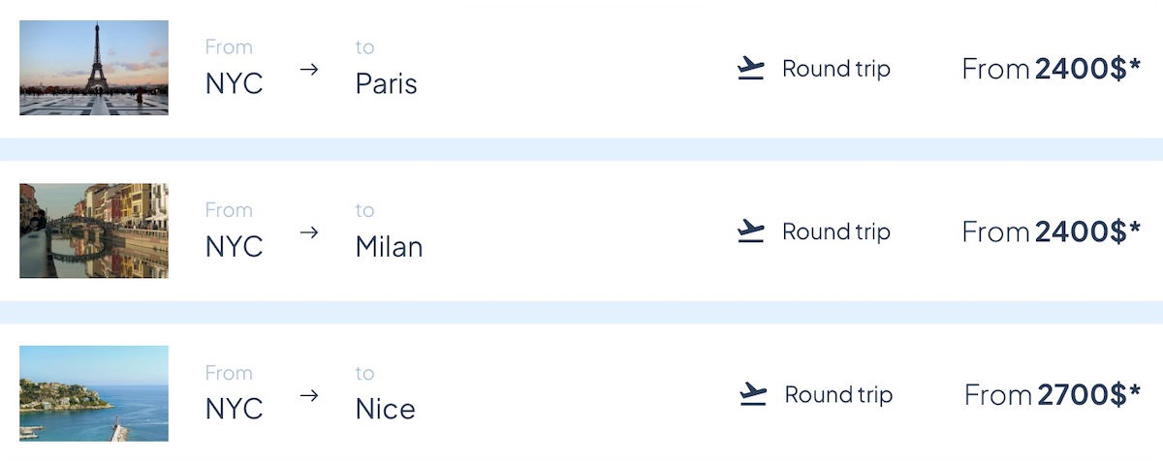
Task: Click the arrow between NYC and Paris
Action: (x=309, y=70)
